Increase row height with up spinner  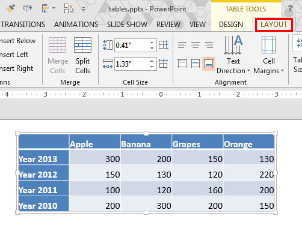[x=152, y=43]
